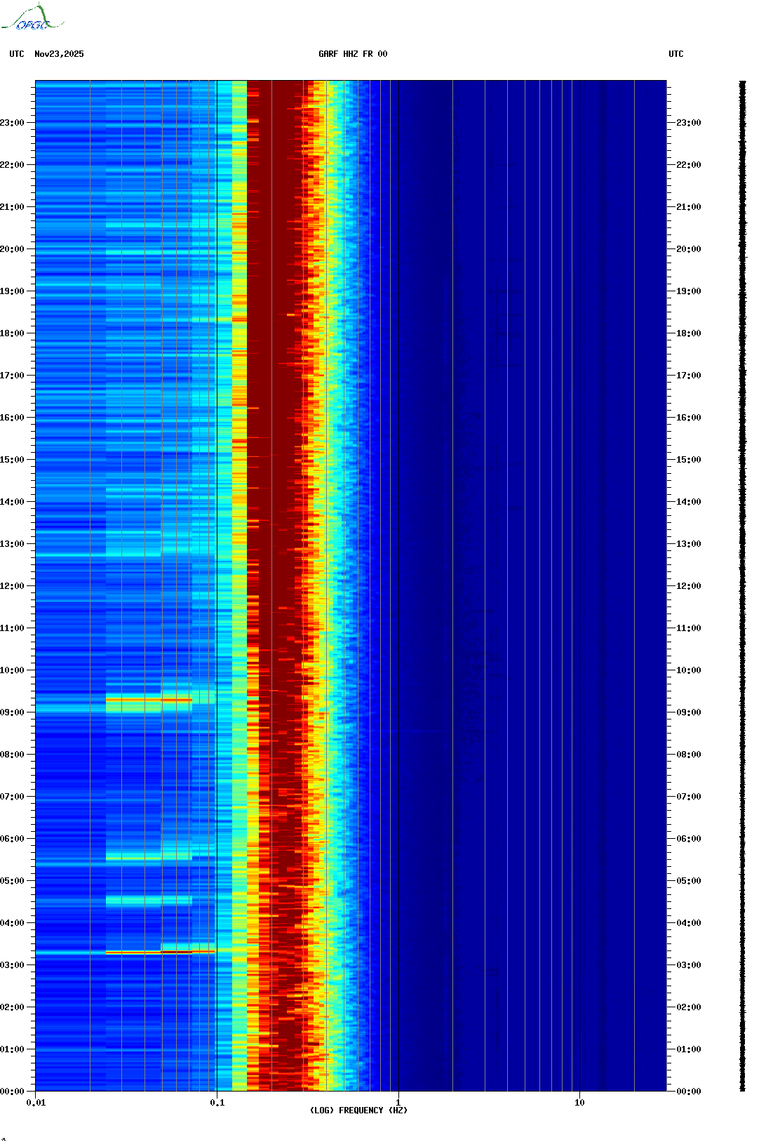The height and width of the screenshot is (1147, 773).
Task: Click the 1 Hz frequency tick label
Action: click(398, 1103)
